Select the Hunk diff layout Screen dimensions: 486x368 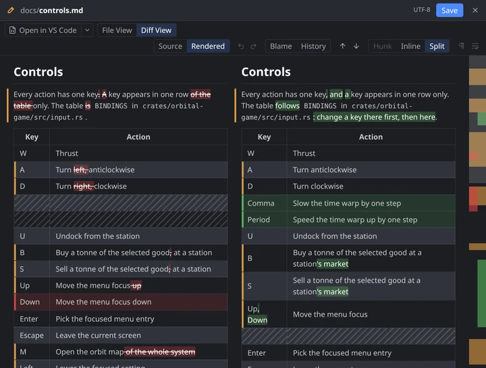(x=383, y=46)
